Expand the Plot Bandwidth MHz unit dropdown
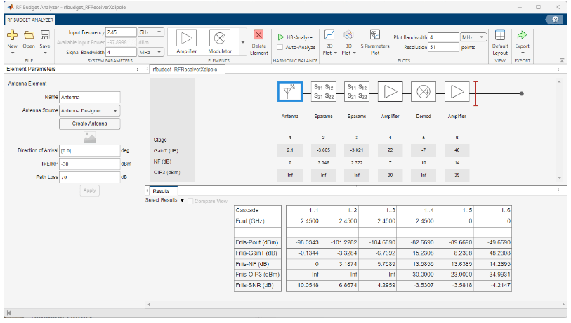 [473, 37]
